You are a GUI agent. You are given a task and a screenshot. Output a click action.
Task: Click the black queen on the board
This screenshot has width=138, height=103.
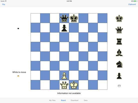[x=64, y=18]
